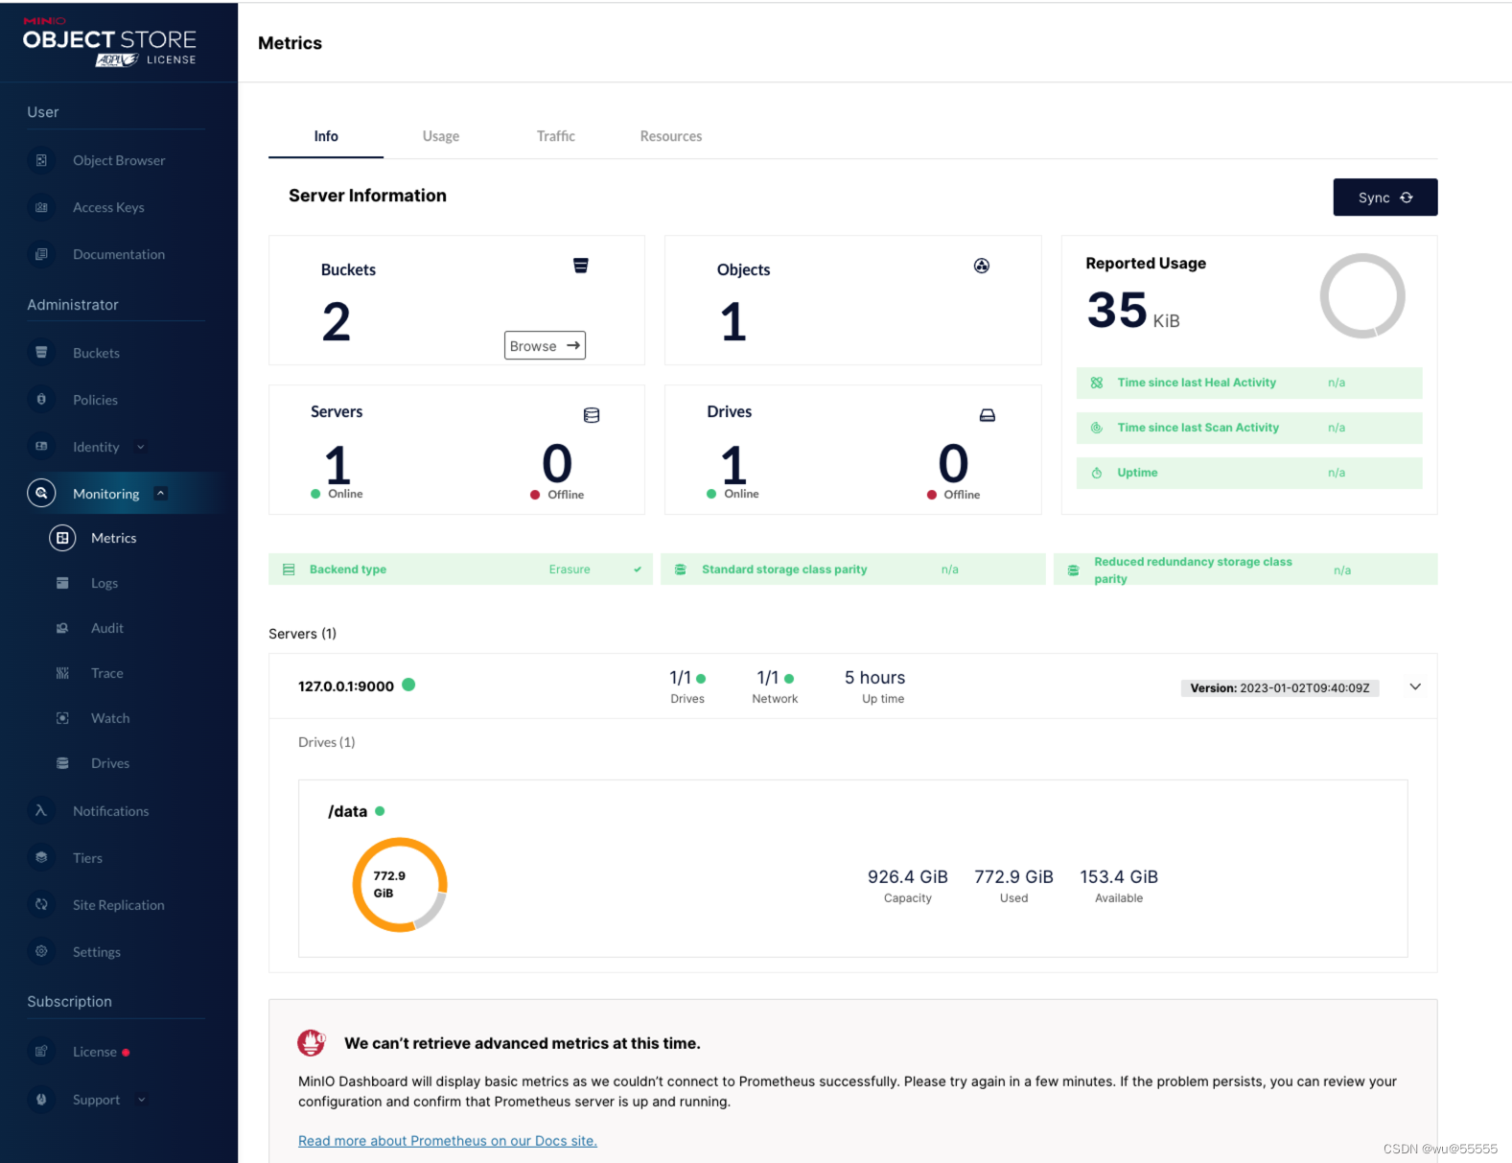
Task: Switch to the Usage tab
Action: 441,136
